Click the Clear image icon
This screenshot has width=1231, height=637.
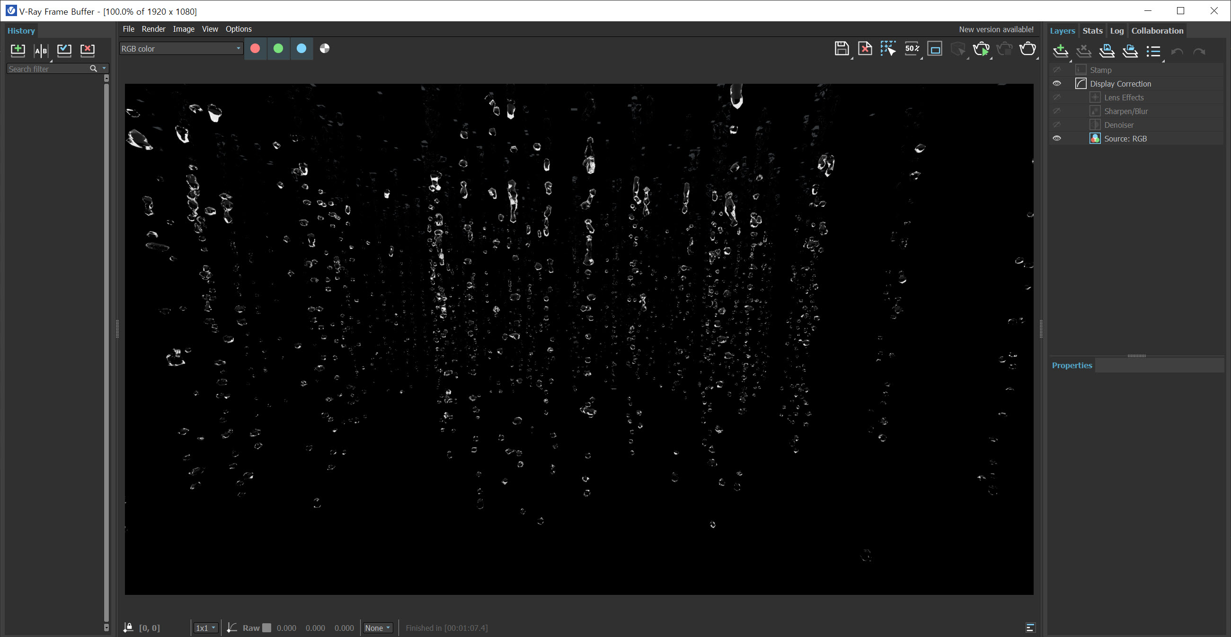865,49
